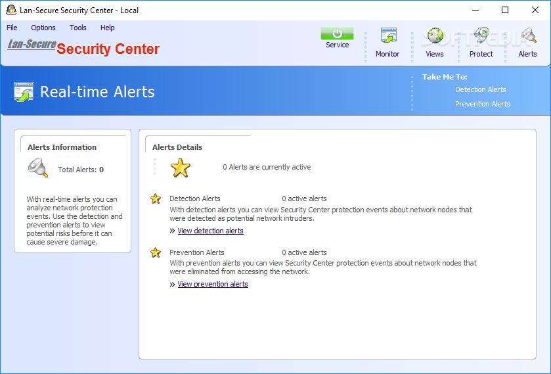This screenshot has height=374, width=551.
Task: Click the Service label under power button
Action: [338, 45]
